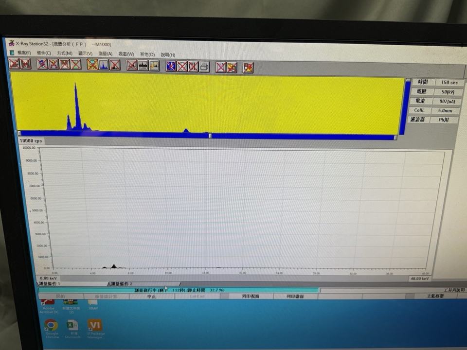Click the X-Ray Station32 title bar icon
Image resolution: width=467 pixels, height=350 pixels.
click(x=11, y=43)
